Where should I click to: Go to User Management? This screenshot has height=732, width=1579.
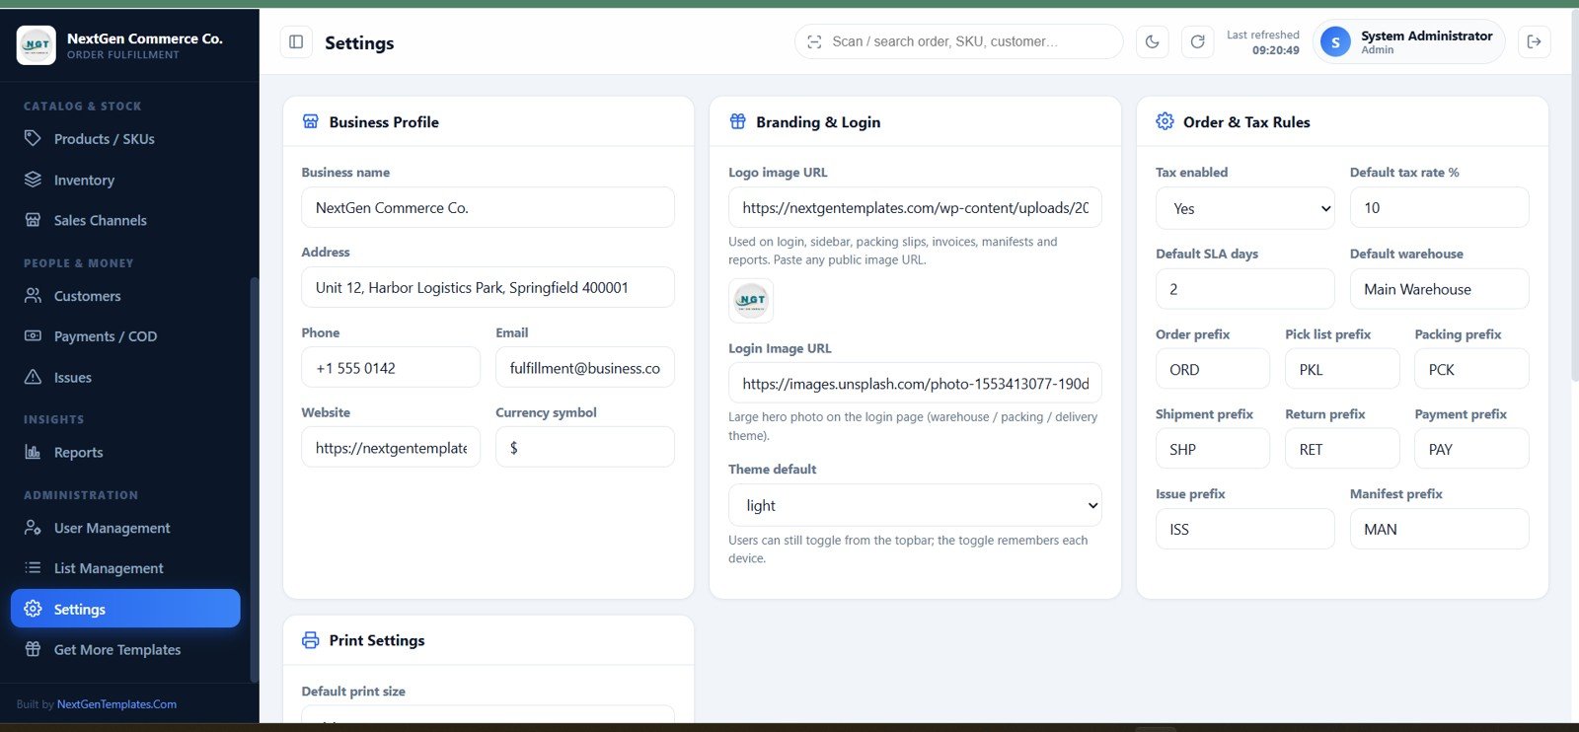[125, 528]
